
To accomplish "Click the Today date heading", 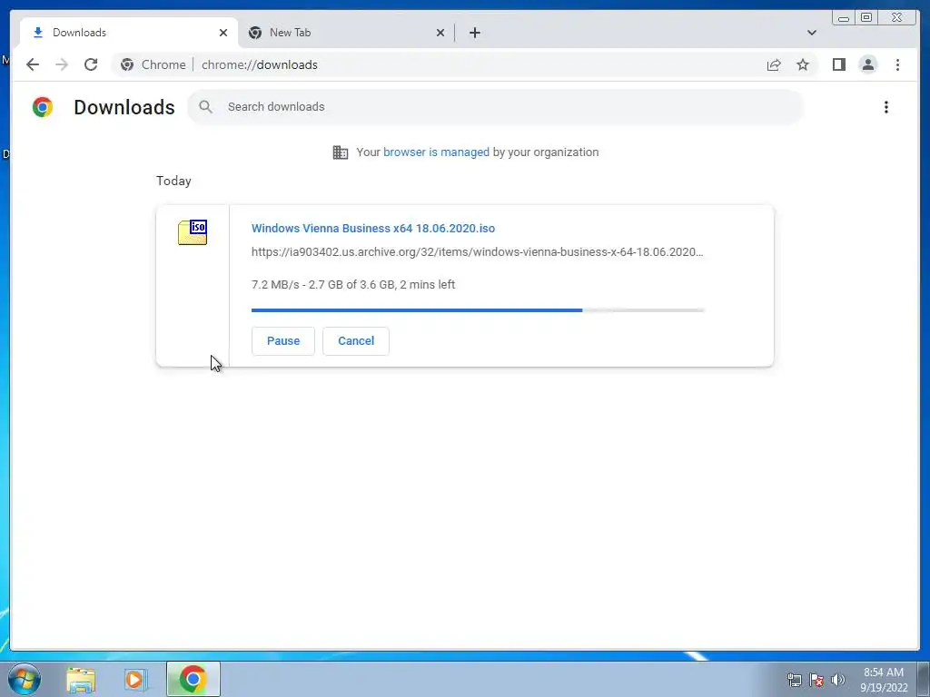I will [173, 181].
